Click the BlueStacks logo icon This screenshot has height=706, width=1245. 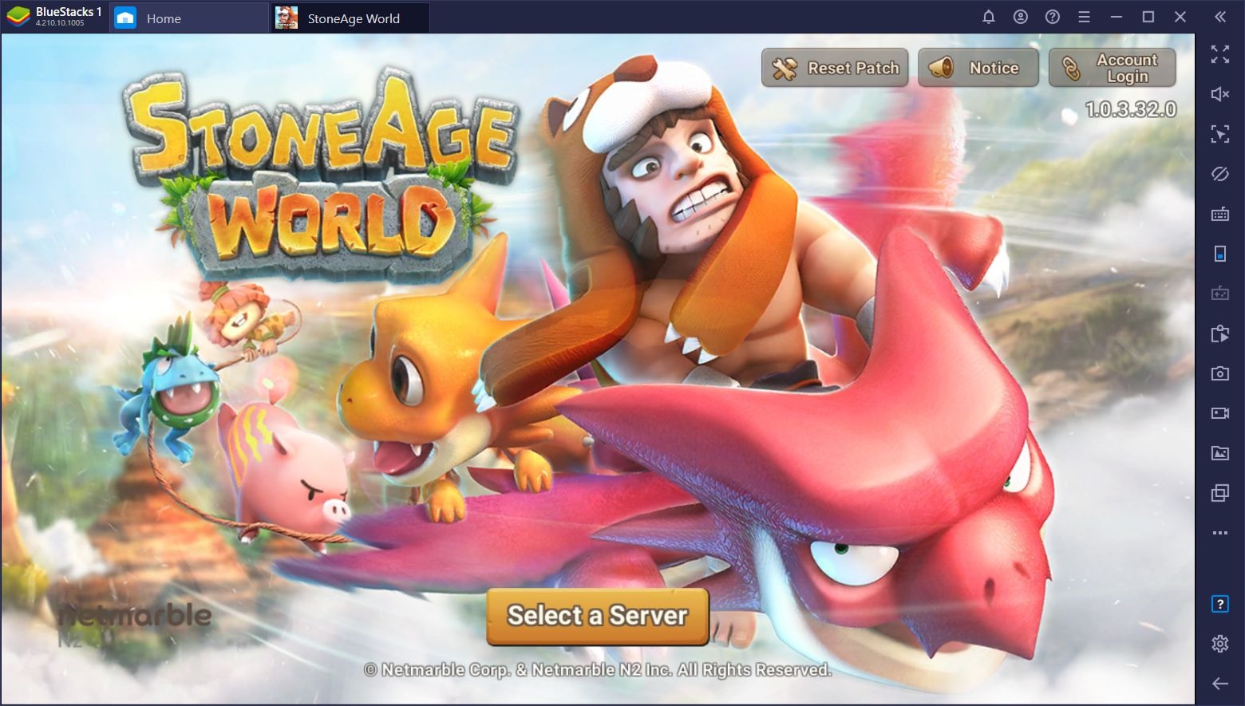[x=18, y=17]
